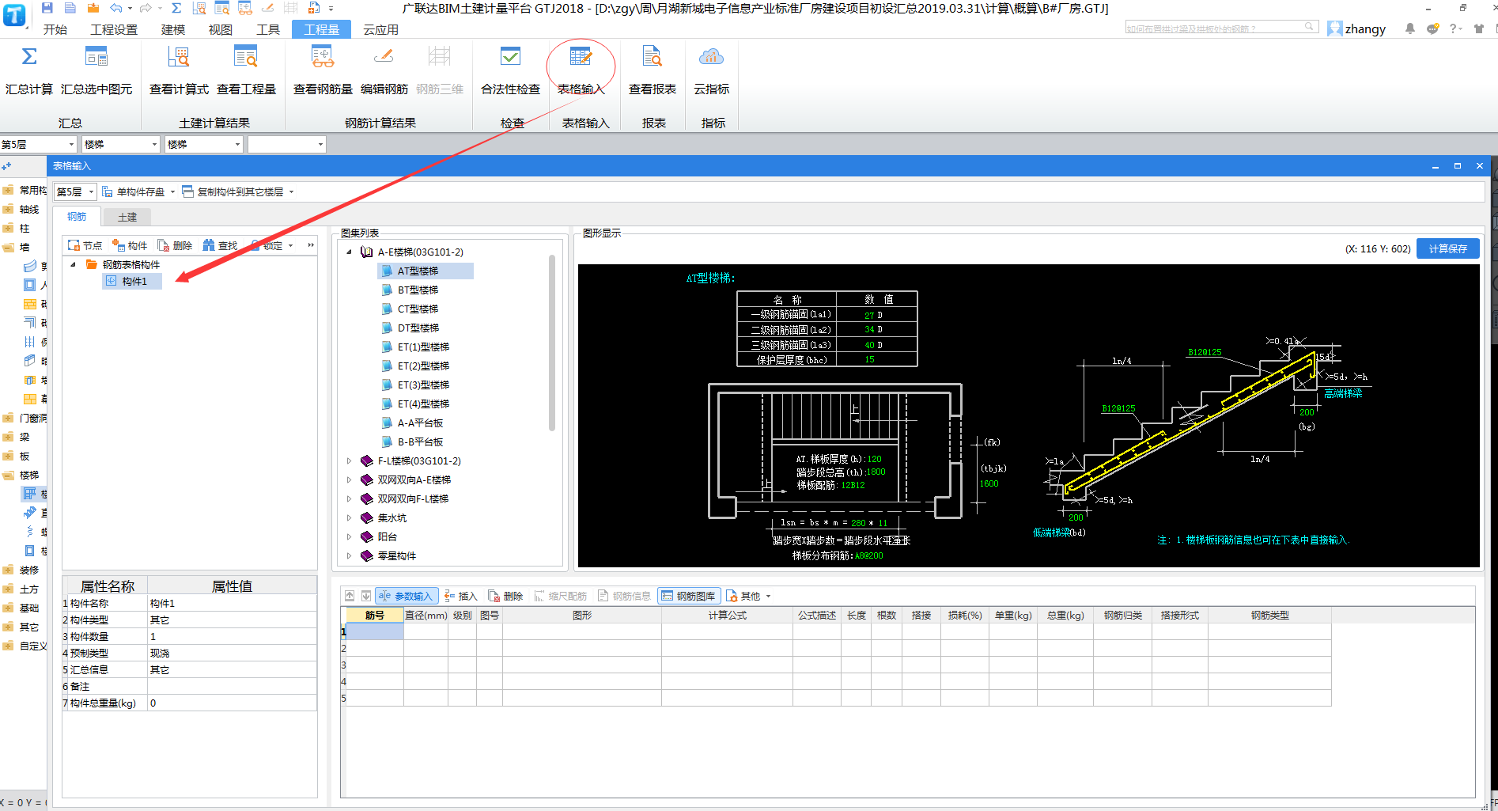Click 删除 in the component tree toolbar
The height and width of the screenshot is (811, 1498).
[x=175, y=245]
